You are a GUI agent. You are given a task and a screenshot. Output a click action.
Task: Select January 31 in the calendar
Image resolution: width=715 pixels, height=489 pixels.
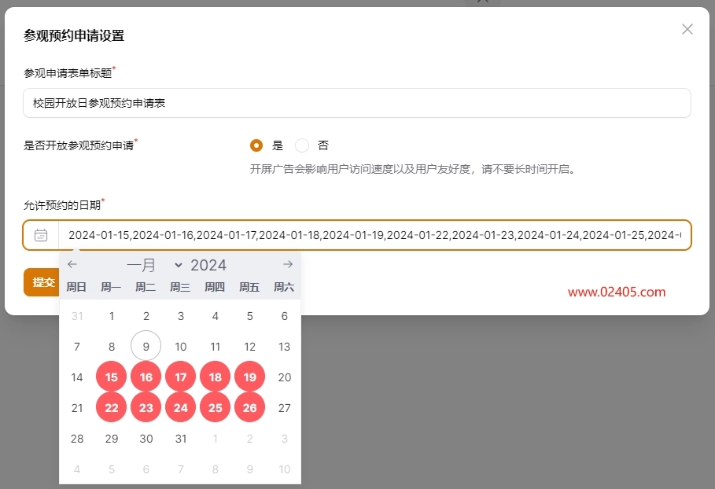[x=181, y=439]
